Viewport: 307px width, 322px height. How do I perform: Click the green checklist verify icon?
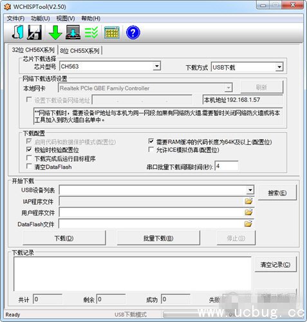pos(91,32)
